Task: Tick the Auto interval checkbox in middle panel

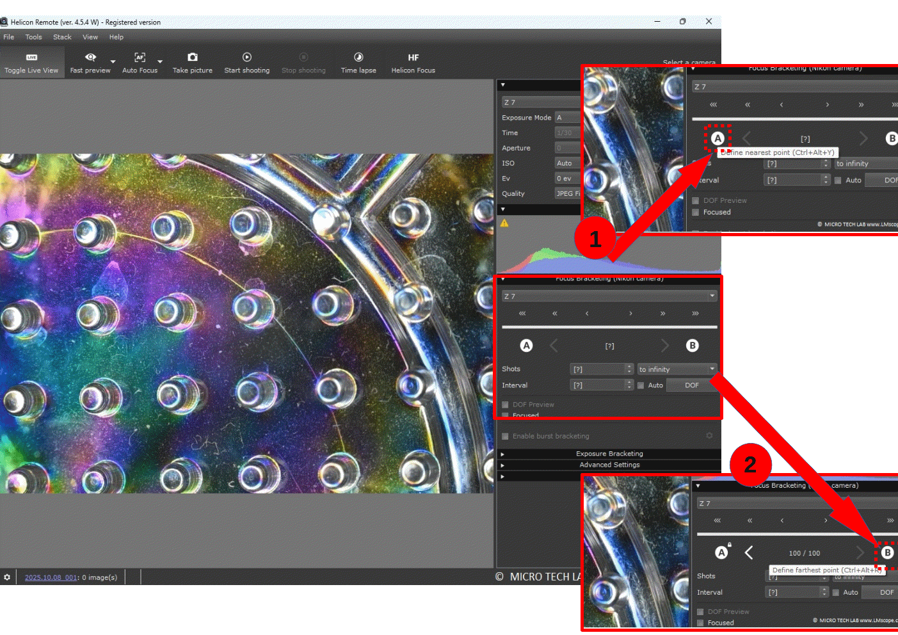Action: (x=641, y=385)
